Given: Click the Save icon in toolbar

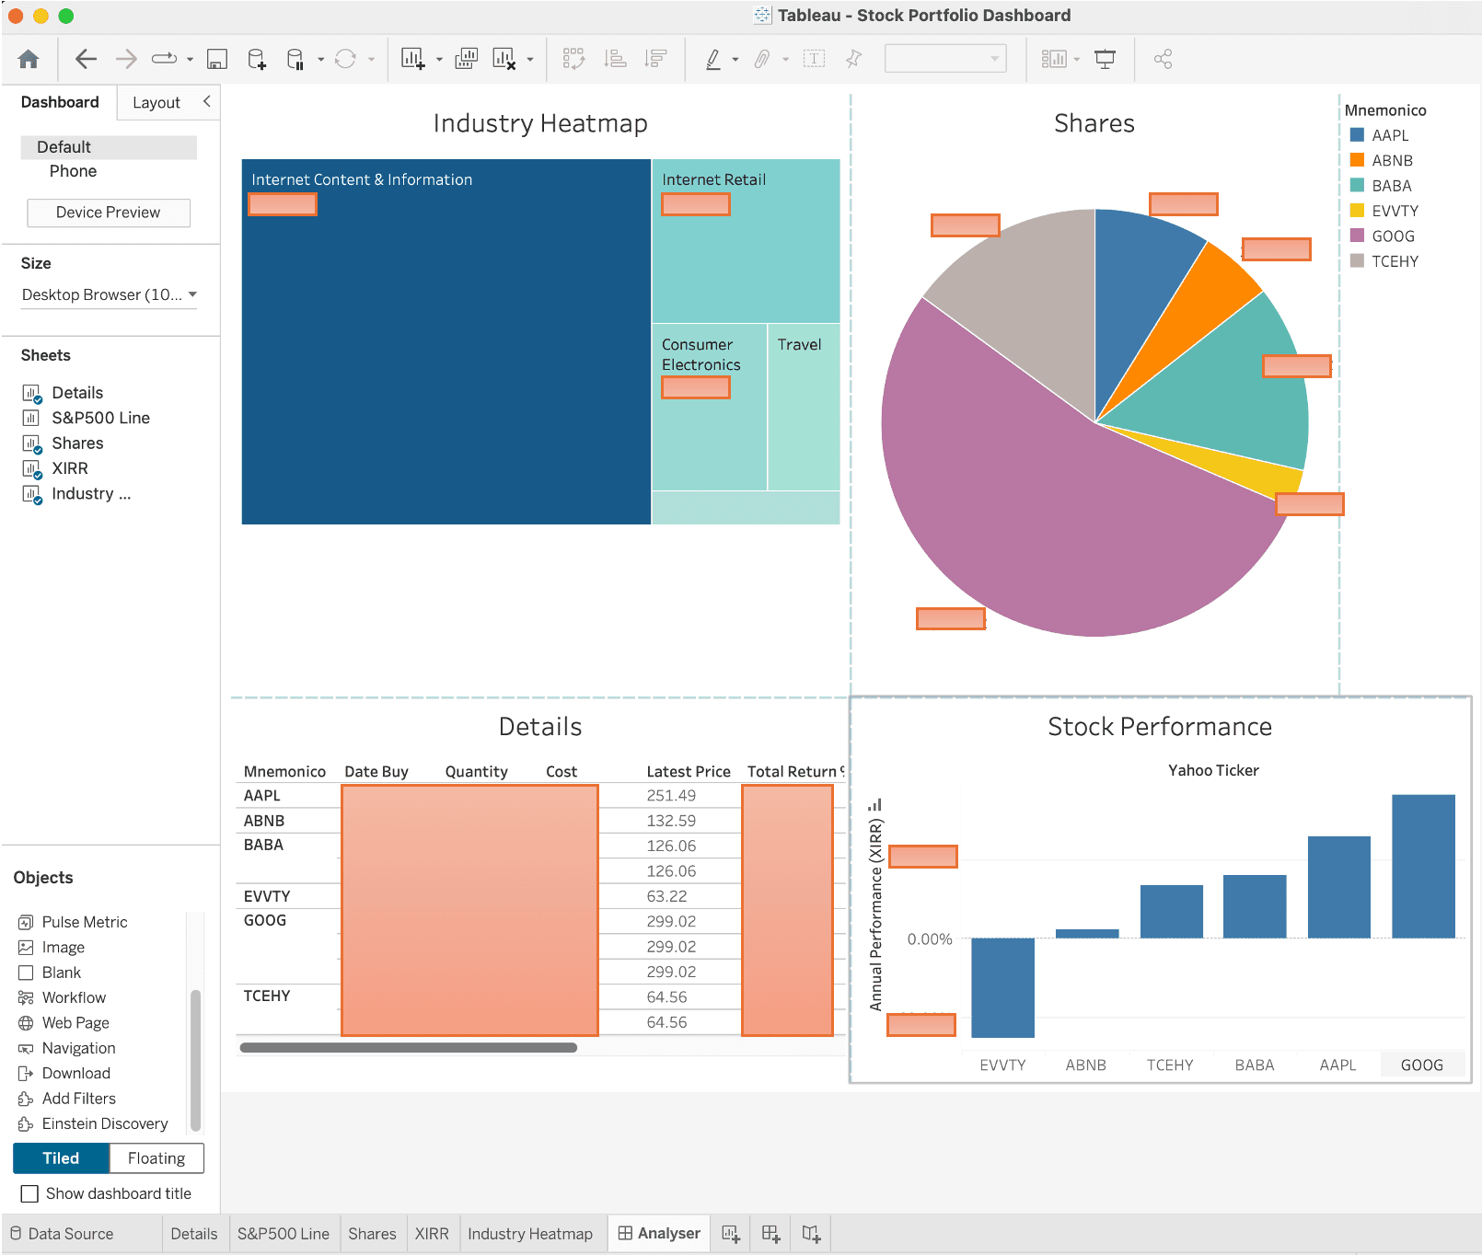Looking at the screenshot, I should (217, 60).
